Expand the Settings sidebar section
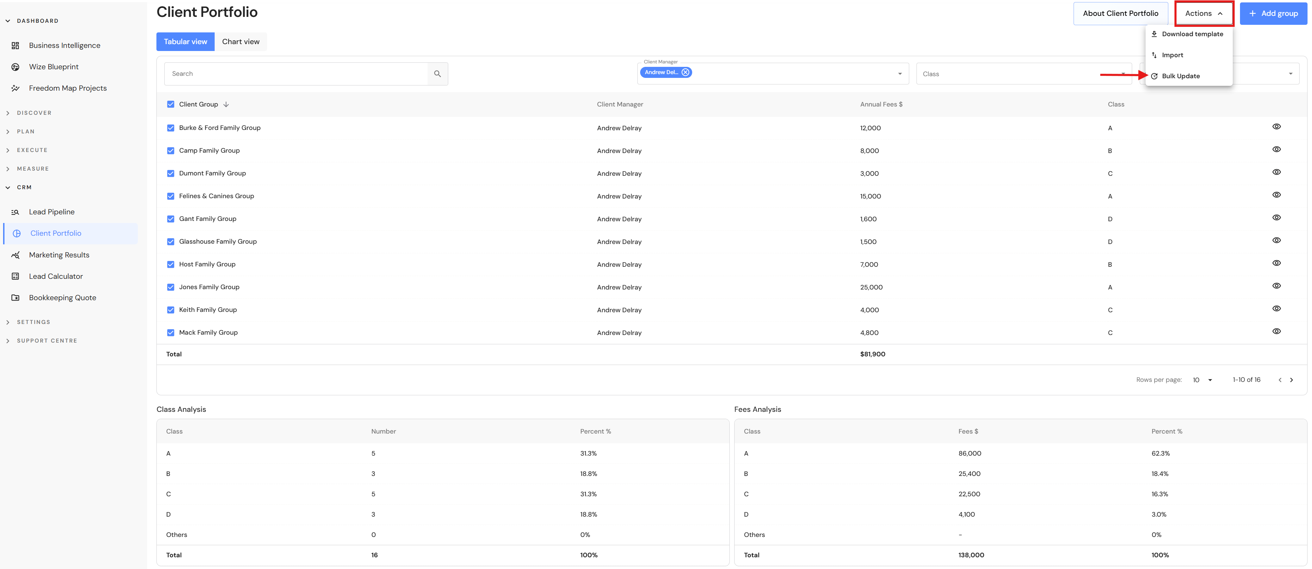 click(x=34, y=322)
